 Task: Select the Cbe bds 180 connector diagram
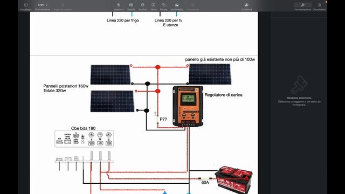[84, 138]
